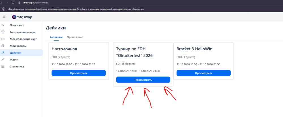Click Просмотреть on the Bracket 3 HelloWin card
The height and width of the screenshot is (117, 283).
pyautogui.click(x=203, y=73)
